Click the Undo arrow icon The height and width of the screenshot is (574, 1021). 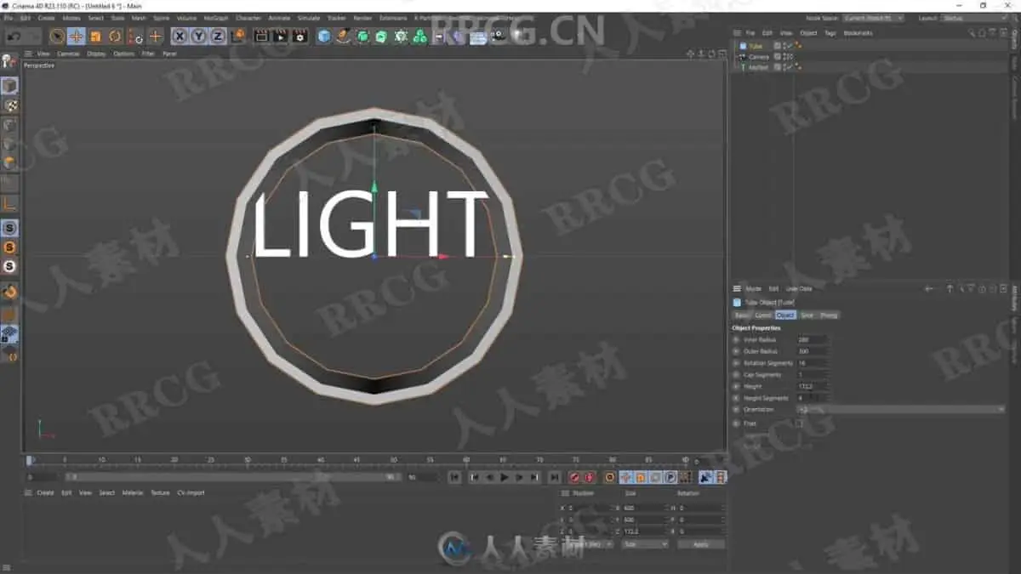(x=14, y=37)
